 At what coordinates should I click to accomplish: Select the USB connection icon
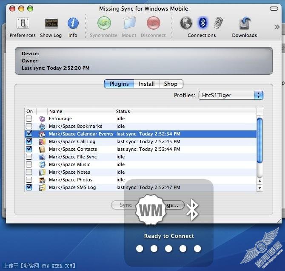pos(218,23)
